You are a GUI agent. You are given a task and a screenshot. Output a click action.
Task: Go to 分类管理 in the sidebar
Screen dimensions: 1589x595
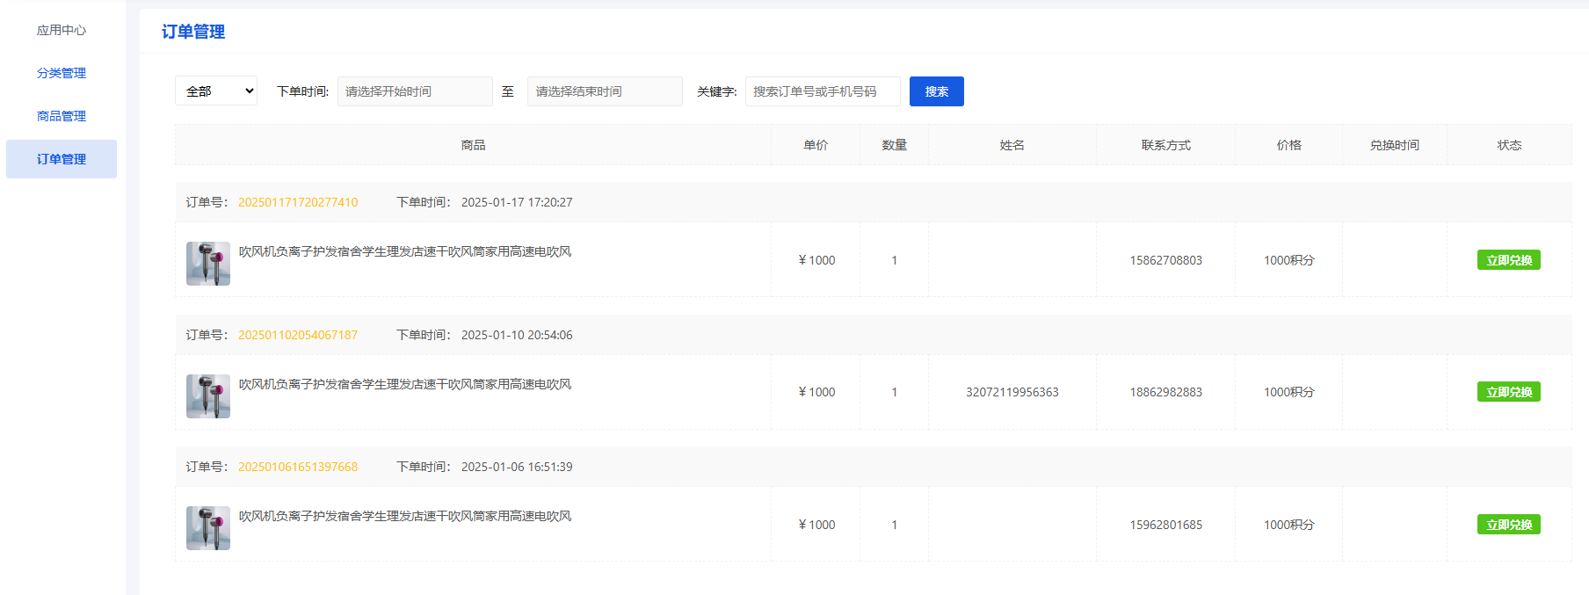coord(62,73)
